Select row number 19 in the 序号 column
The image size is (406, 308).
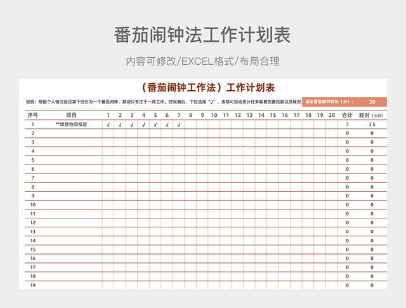tap(33, 285)
